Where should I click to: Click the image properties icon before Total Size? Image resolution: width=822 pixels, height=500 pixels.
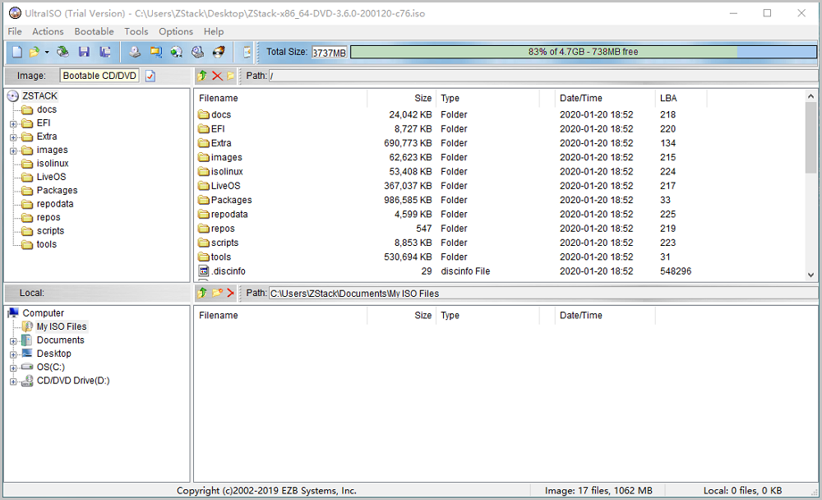pos(247,52)
